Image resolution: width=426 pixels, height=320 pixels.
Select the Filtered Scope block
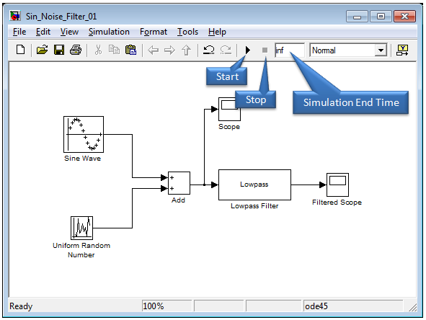337,185
